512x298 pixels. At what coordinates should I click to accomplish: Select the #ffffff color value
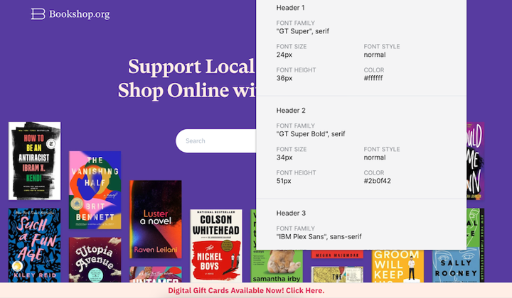click(373, 78)
